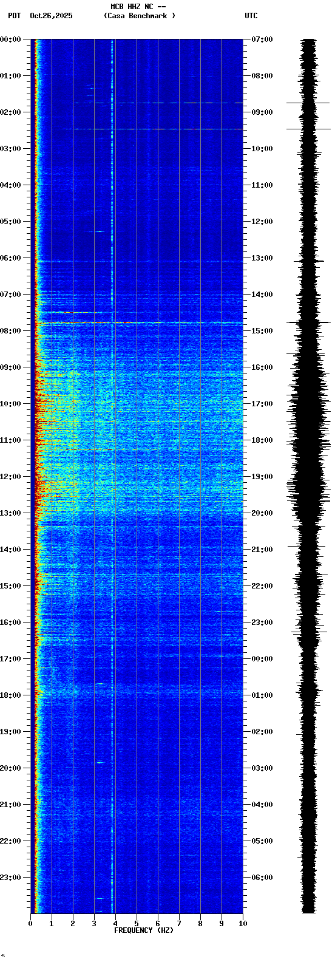Click the 21:00 PDT time label
335x962 pixels.
pos(10,805)
